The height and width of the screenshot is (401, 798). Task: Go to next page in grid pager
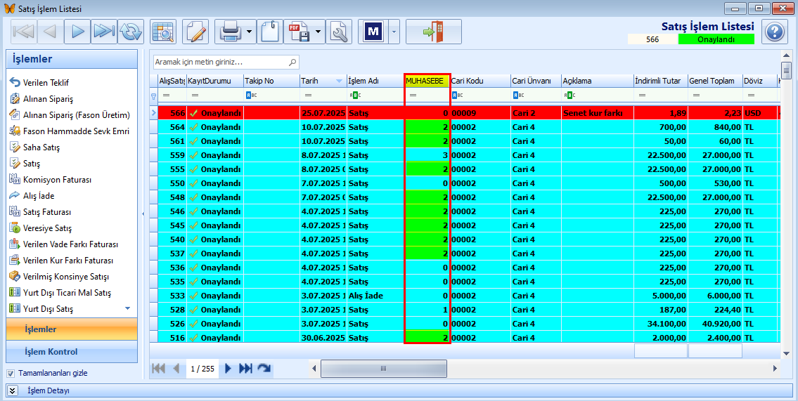click(228, 369)
